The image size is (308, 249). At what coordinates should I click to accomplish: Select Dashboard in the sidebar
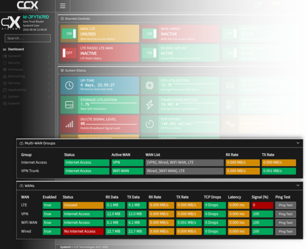coord(15,49)
